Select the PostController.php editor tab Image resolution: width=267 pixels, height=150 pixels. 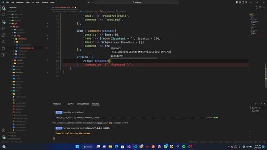pyautogui.click(x=64, y=7)
